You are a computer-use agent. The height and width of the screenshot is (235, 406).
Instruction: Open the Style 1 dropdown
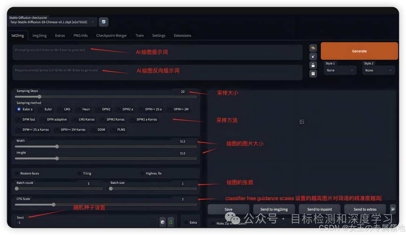pos(340,70)
